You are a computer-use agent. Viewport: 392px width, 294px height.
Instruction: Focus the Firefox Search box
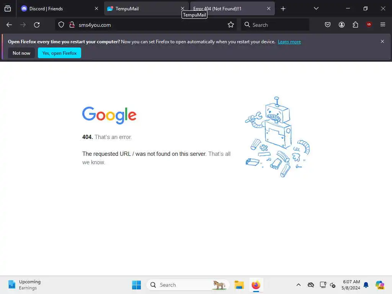pos(275,25)
